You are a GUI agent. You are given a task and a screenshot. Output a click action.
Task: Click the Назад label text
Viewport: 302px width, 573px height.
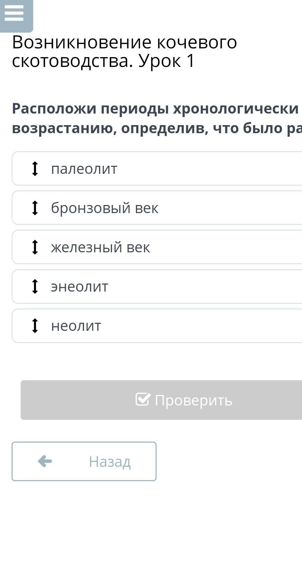(110, 462)
